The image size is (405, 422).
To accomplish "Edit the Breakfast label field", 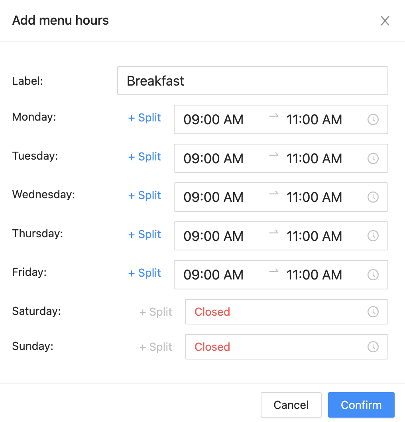I will tap(252, 81).
